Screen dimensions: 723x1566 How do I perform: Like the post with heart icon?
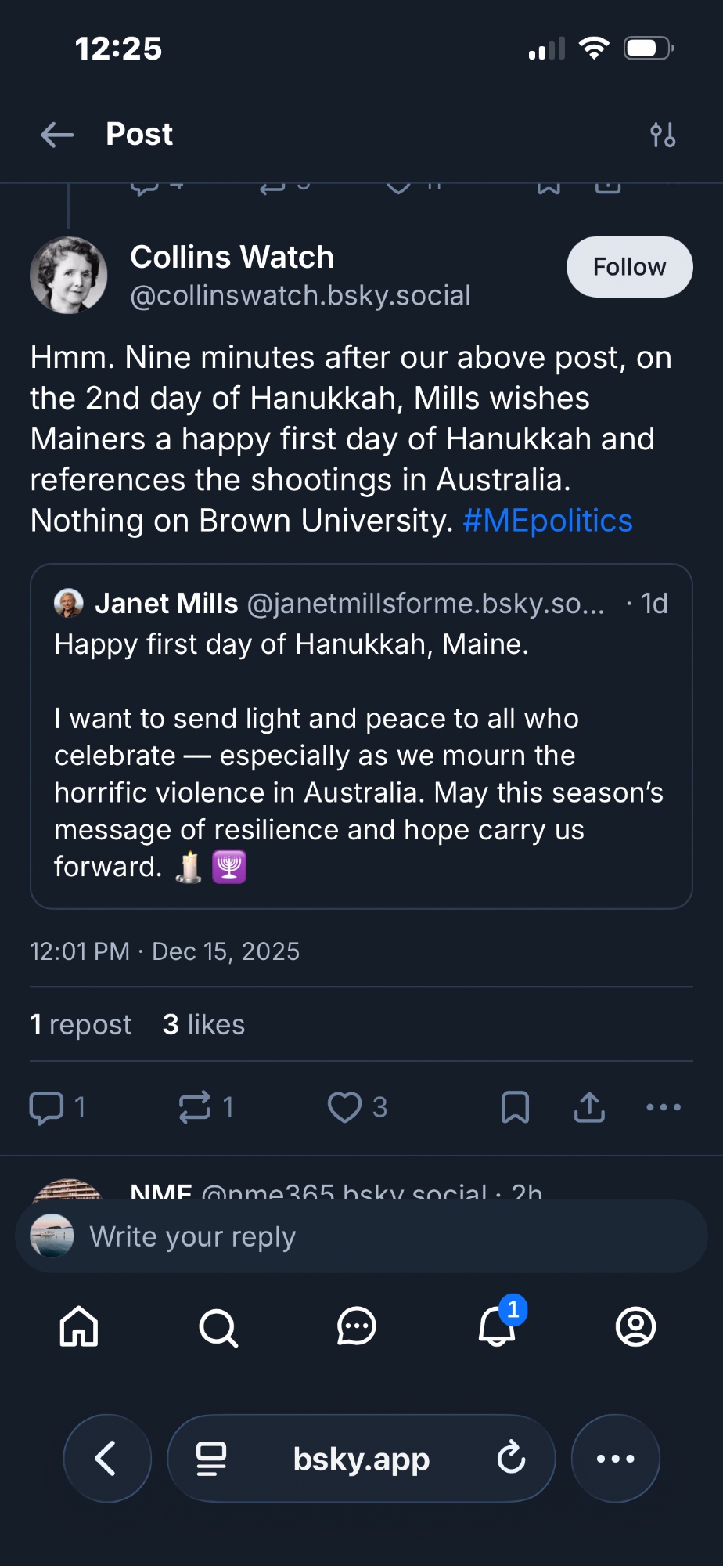click(x=344, y=1107)
